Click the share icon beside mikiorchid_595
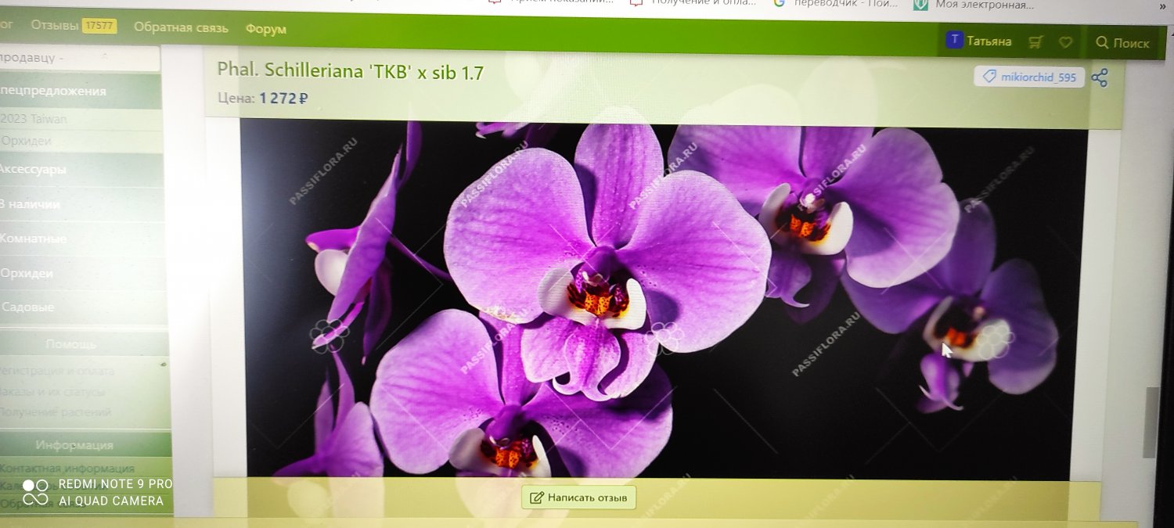Screen dimensions: 1174x528 pyautogui.click(x=1100, y=77)
